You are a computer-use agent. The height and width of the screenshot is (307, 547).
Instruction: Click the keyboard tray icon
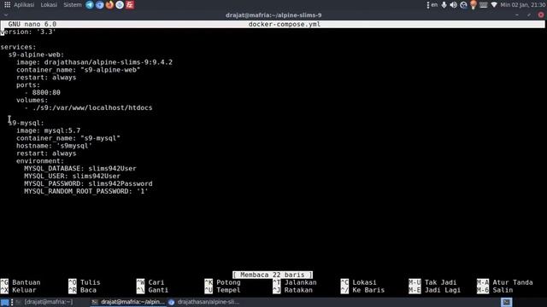tap(484, 5)
